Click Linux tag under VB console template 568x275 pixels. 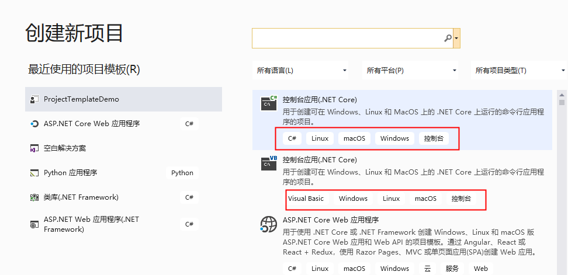point(391,199)
